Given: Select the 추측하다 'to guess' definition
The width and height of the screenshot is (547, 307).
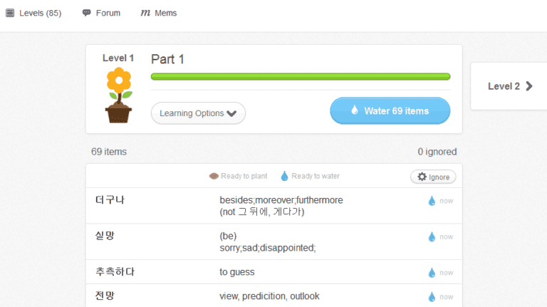Looking at the screenshot, I should pos(237,272).
